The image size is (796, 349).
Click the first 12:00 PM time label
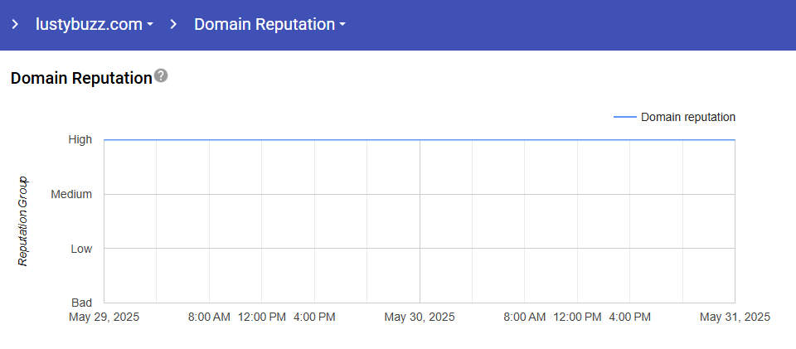point(262,317)
